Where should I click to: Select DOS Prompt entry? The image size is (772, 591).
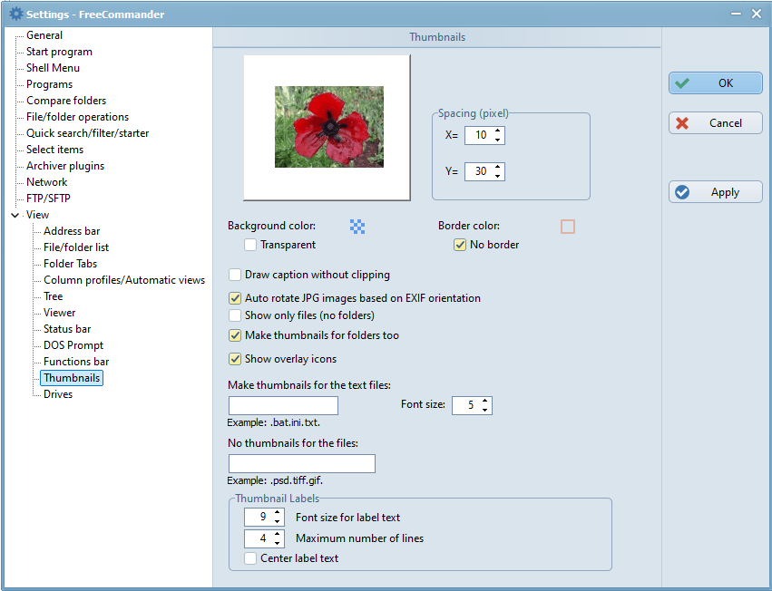73,345
